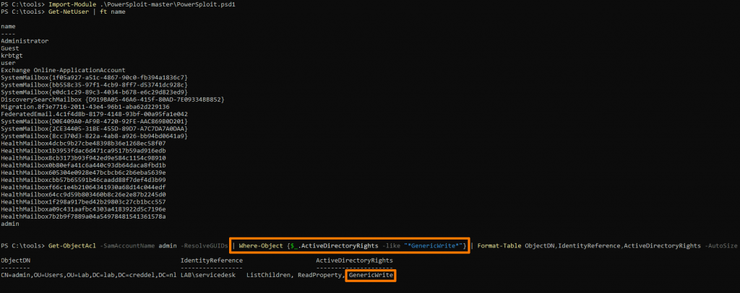The width and height of the screenshot is (740, 293).
Task: Click the Get-NetUser command
Action: [65, 12]
